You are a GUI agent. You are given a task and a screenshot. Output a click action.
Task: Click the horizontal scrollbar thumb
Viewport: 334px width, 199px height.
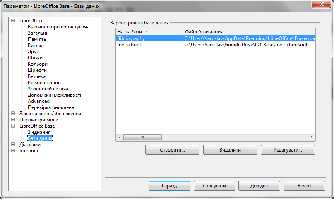(x=142, y=137)
